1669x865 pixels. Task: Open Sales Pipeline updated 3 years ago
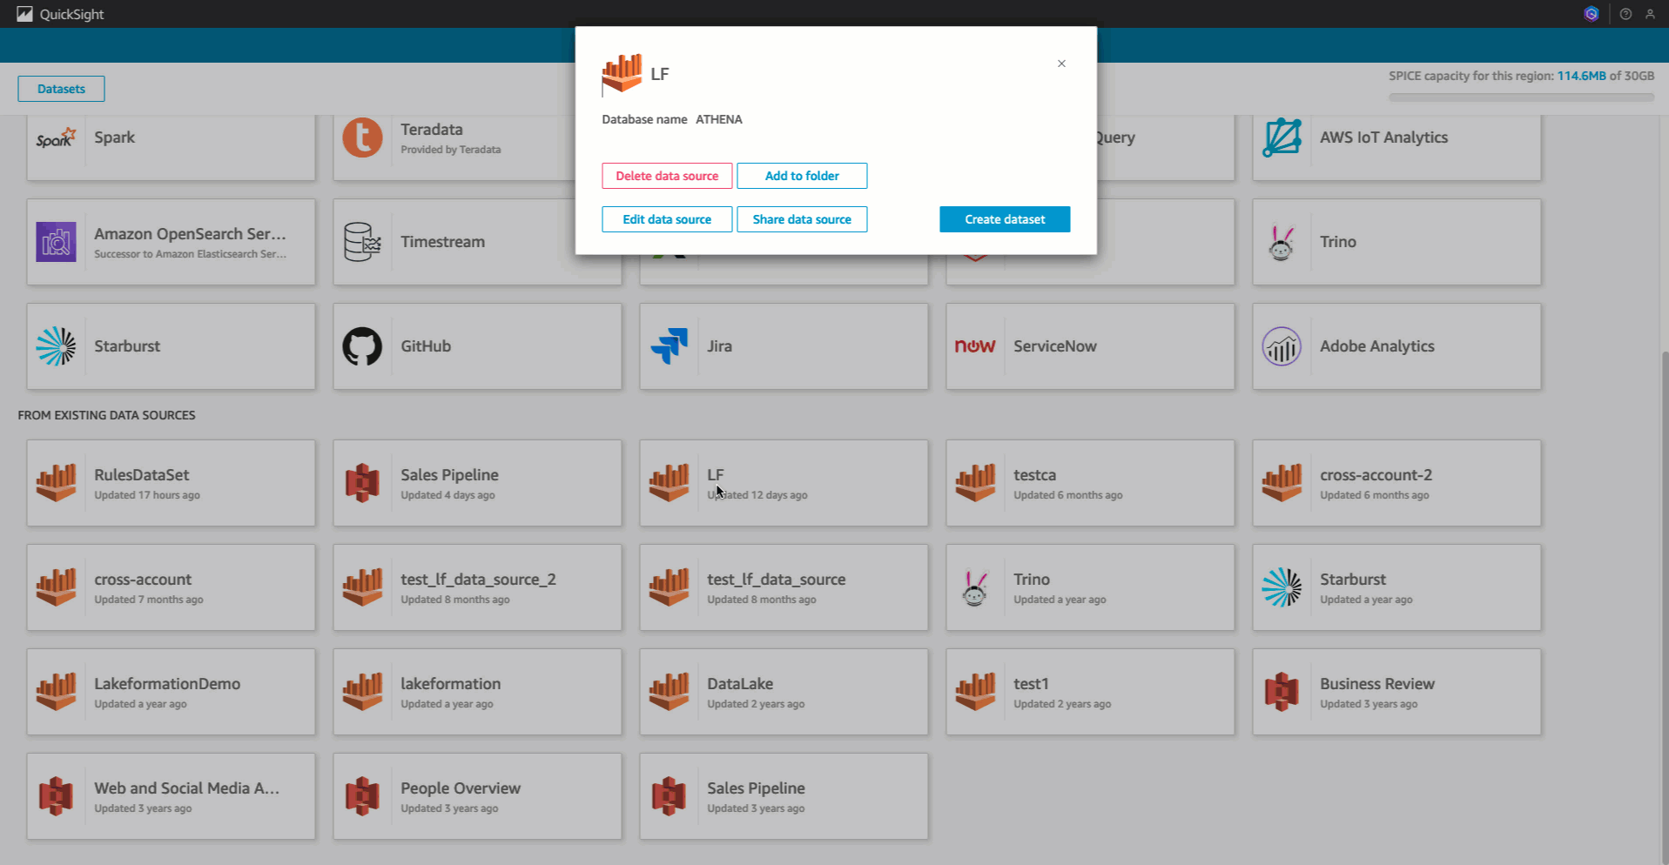(784, 796)
